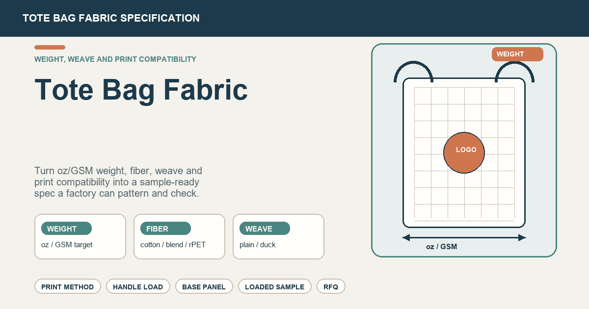Screen dimensions: 589x309
Task: Open the BASE PANEL pill
Action: tap(204, 286)
